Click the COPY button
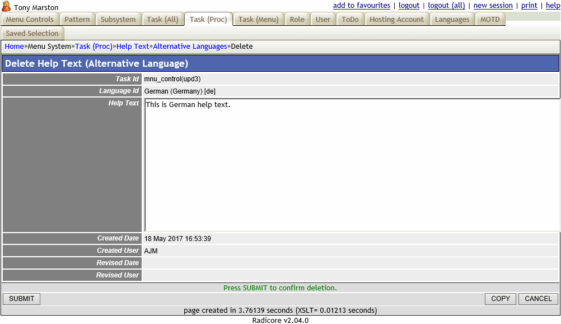This screenshot has width=561, height=324. click(500, 299)
